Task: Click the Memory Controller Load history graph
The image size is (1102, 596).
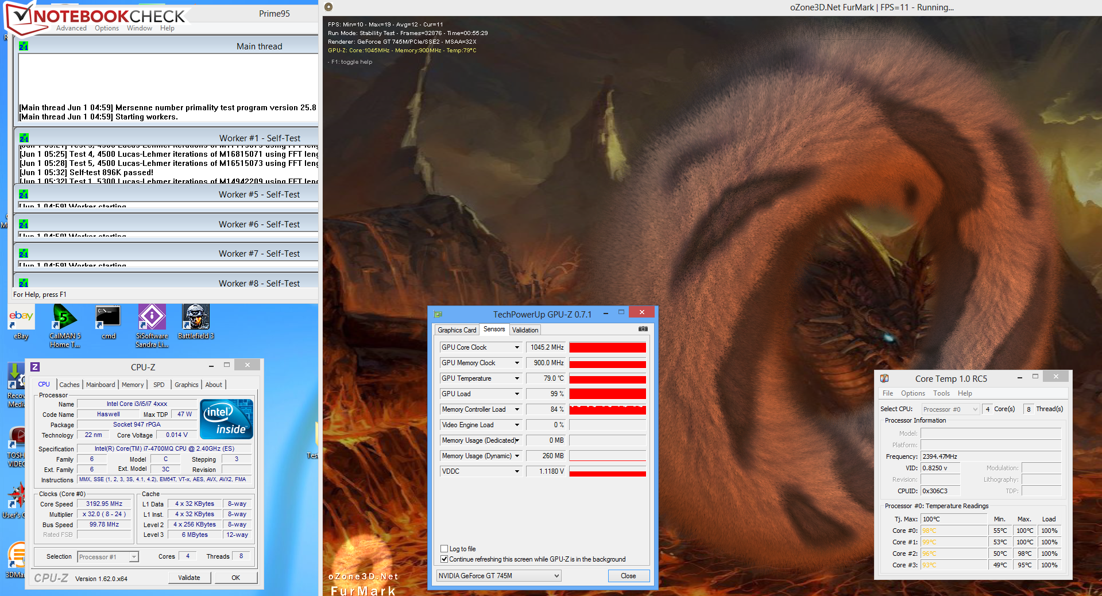Action: pyautogui.click(x=608, y=409)
